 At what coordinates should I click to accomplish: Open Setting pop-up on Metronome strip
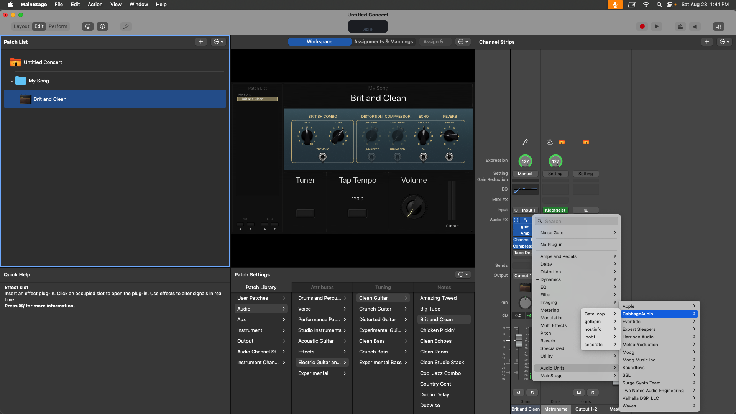coord(555,174)
